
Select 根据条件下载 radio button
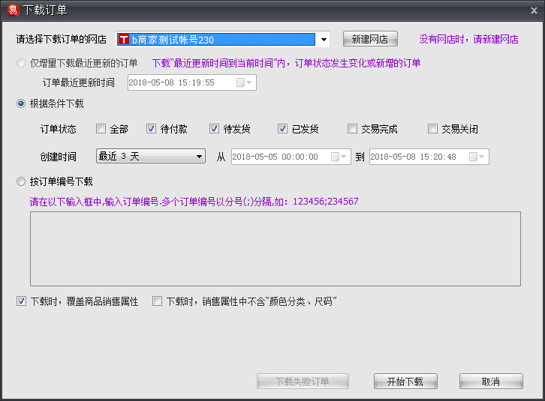(21, 103)
